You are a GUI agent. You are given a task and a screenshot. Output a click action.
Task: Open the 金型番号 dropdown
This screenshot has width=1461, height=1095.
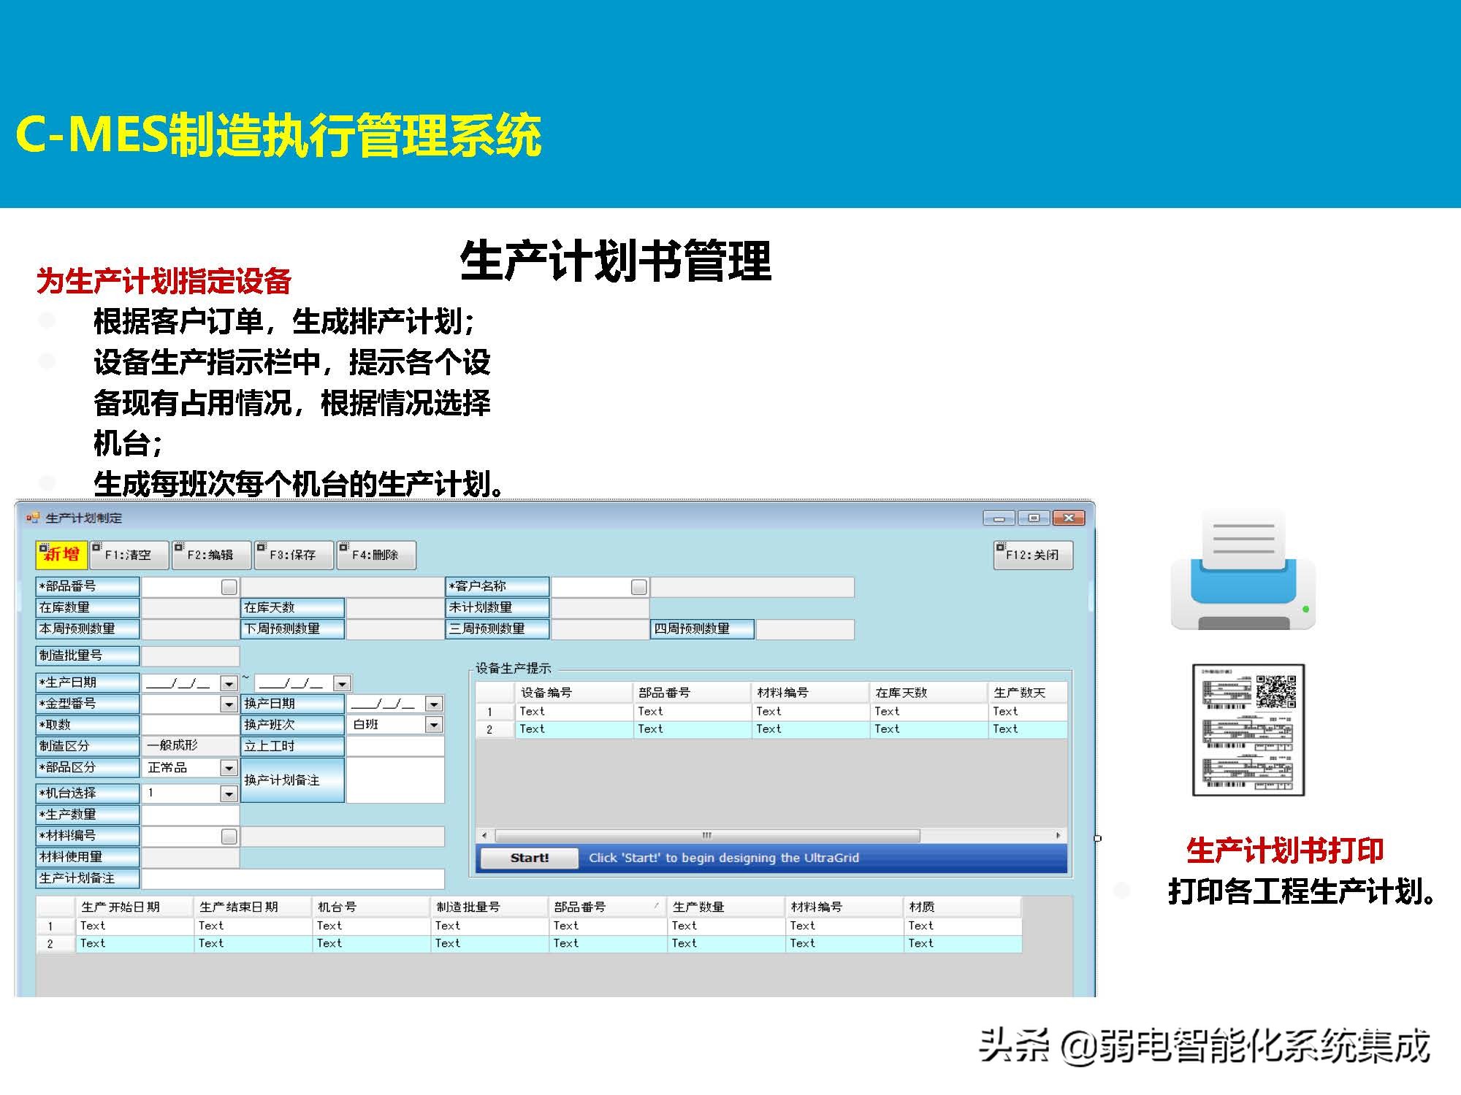[229, 704]
